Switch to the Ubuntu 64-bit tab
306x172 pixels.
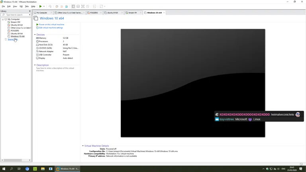[112, 13]
